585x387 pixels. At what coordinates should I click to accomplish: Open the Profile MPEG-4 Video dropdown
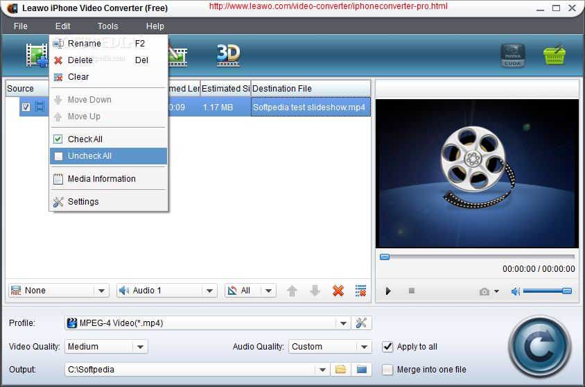pos(343,323)
